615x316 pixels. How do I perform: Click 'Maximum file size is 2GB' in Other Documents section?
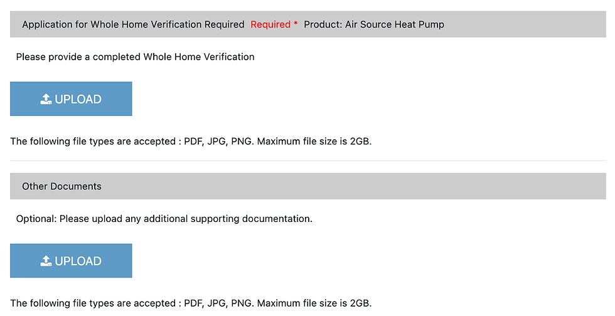tap(314, 303)
